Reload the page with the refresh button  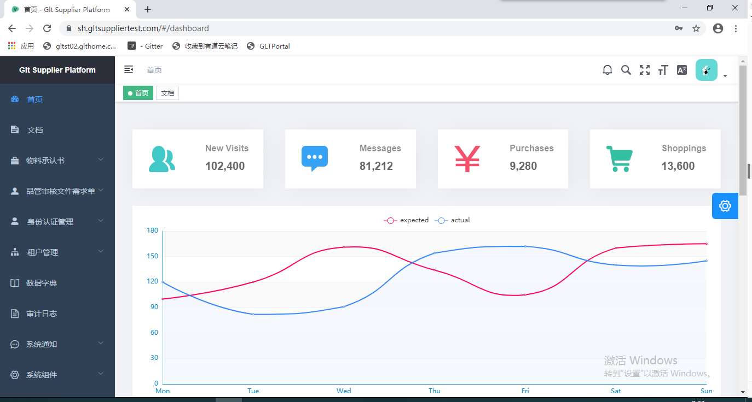point(47,28)
